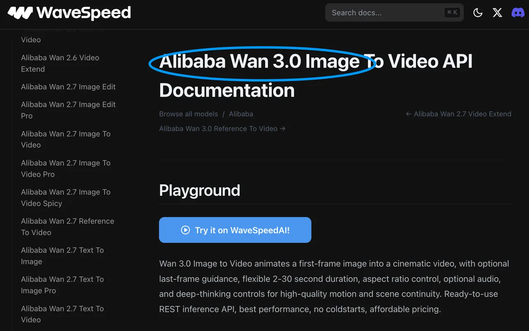Open Alibaba Wan 2.7 Reference To Video item
Screen dimensions: 529x331
[67, 227]
